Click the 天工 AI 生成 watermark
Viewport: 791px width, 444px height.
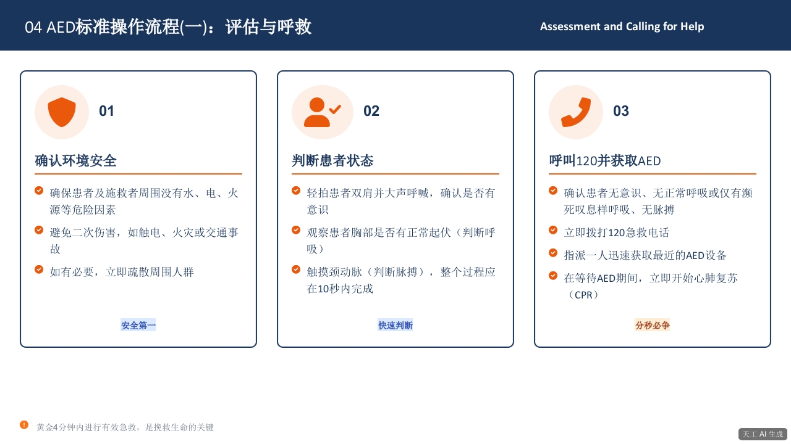[763, 434]
